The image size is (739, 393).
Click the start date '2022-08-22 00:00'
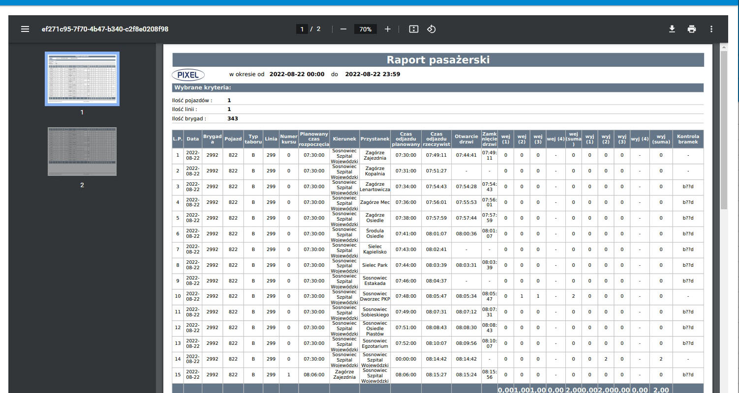[297, 74]
